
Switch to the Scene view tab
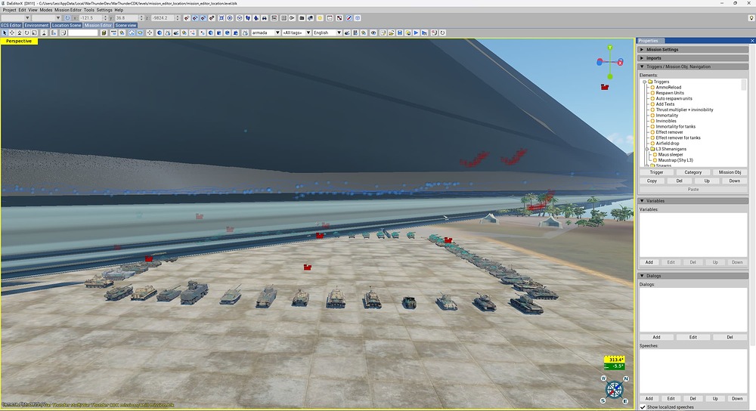[125, 25]
